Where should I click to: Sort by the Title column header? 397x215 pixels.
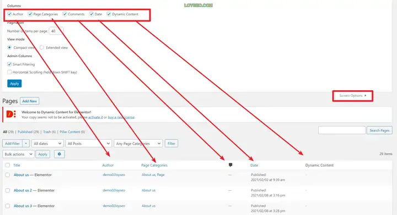17,165
